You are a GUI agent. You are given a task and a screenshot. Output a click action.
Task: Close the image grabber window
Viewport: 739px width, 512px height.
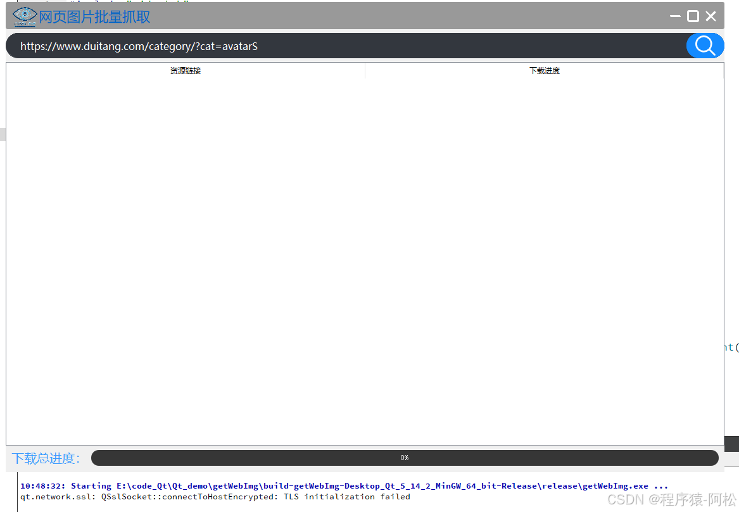click(x=711, y=16)
